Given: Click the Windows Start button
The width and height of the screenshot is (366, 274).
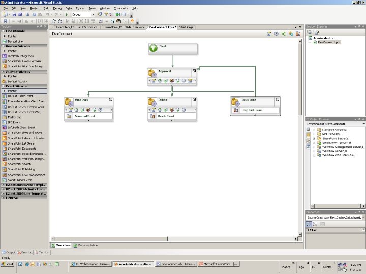Looking at the screenshot, I should point(7,264).
